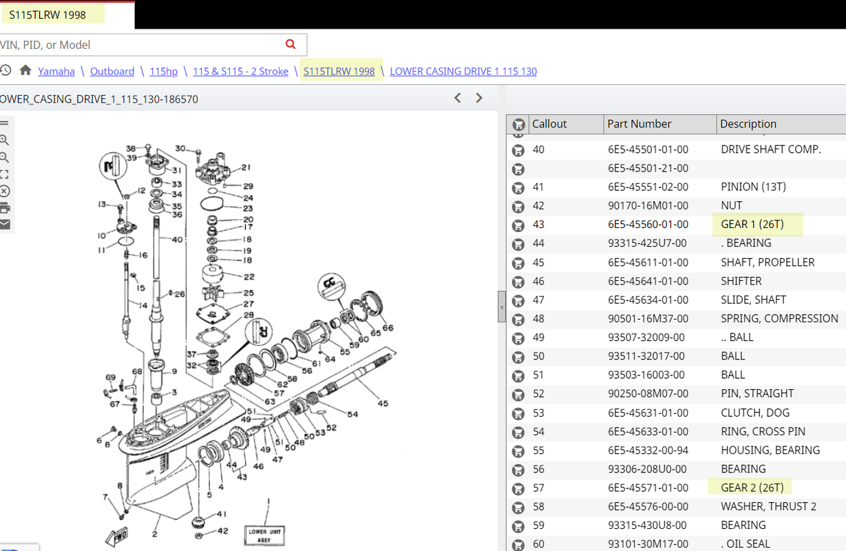Add SLIDE, SHAFT to cart
This screenshot has height=551, width=846.
coord(518,300)
